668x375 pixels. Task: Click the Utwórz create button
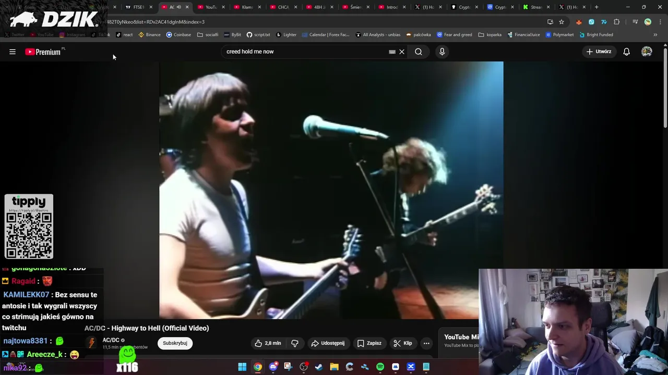599,52
